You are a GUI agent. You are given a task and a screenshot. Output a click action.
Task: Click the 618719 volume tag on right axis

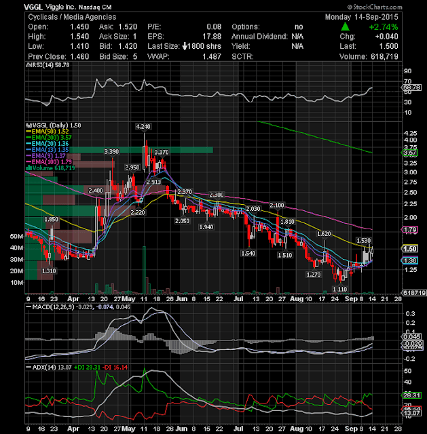click(414, 293)
